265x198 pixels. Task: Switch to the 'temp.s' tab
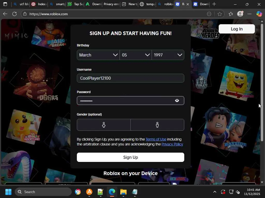(x=148, y=4)
